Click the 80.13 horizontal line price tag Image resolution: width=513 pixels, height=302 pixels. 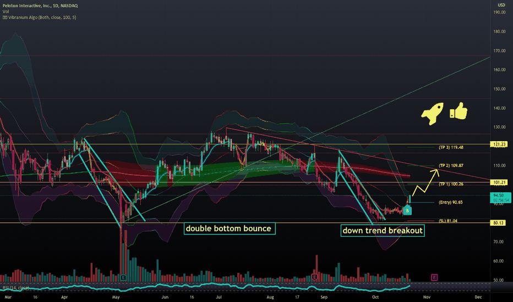(x=499, y=223)
